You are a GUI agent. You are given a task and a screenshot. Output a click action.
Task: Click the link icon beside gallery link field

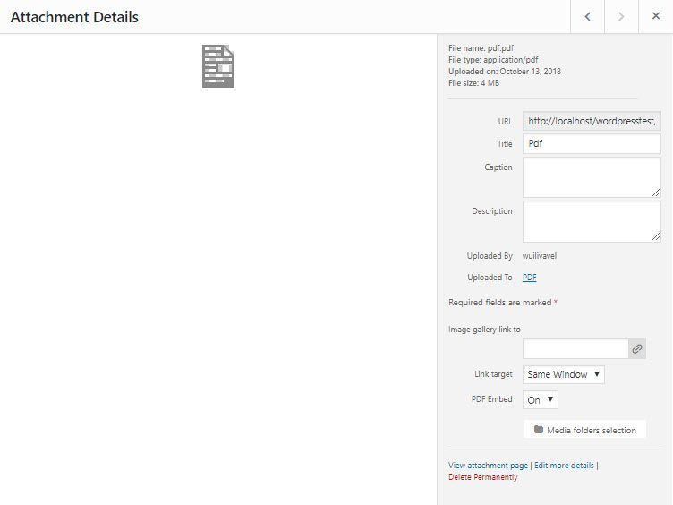coord(636,349)
